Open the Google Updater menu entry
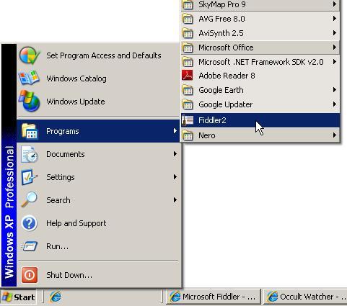This screenshot has width=347, height=306. 260,104
